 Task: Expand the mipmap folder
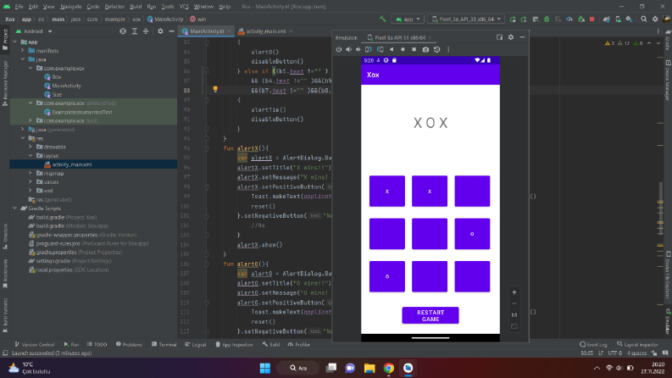31,173
